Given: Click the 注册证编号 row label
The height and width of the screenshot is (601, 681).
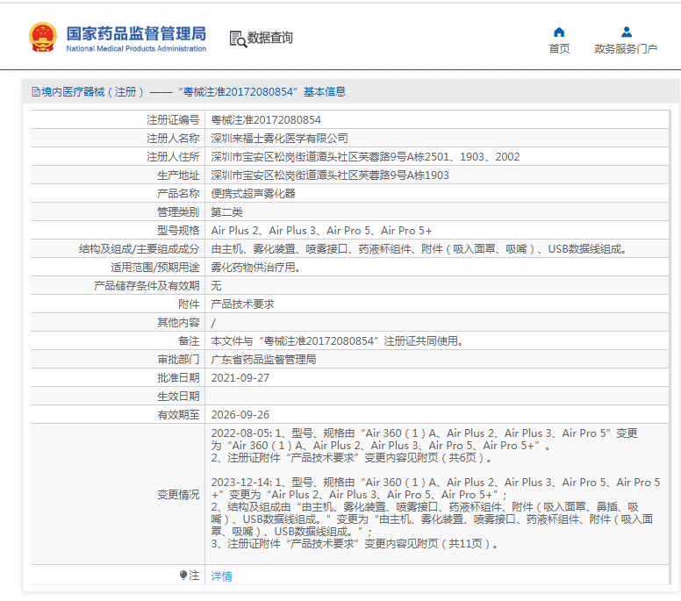Looking at the screenshot, I should point(172,120).
